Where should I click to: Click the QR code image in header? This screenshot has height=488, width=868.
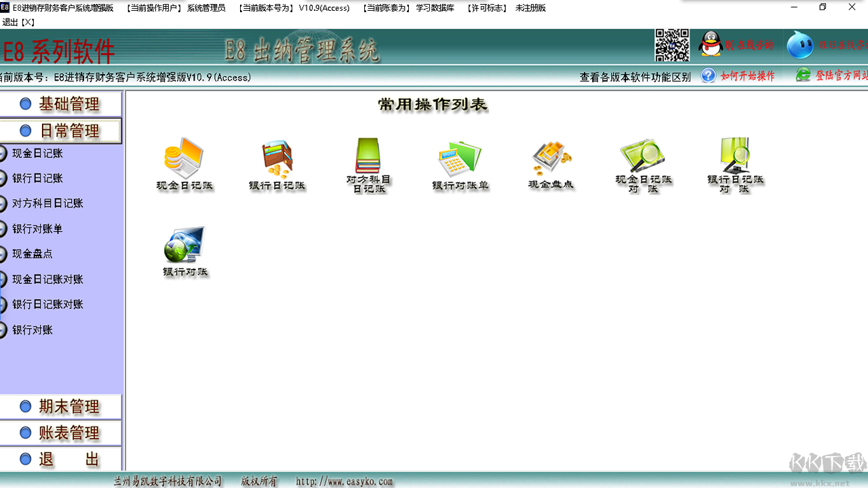tap(672, 45)
